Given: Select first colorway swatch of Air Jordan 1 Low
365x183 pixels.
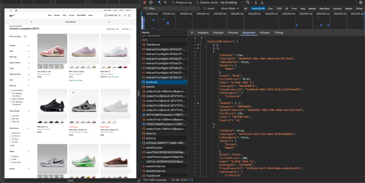Looking at the screenshot, I should click(x=40, y=67).
